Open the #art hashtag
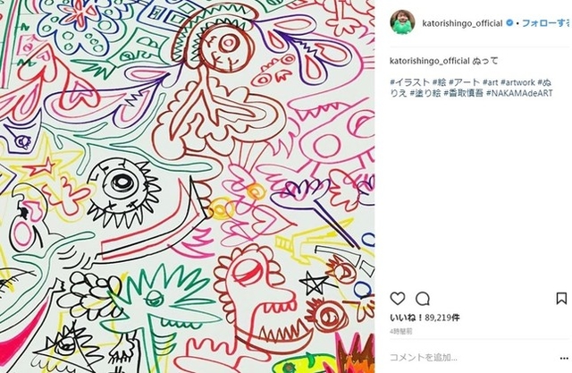572x373 pixels. click(x=491, y=82)
